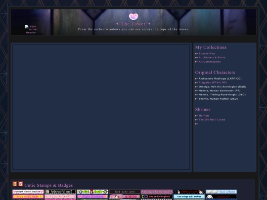Click the Shrines heading

(x=203, y=109)
